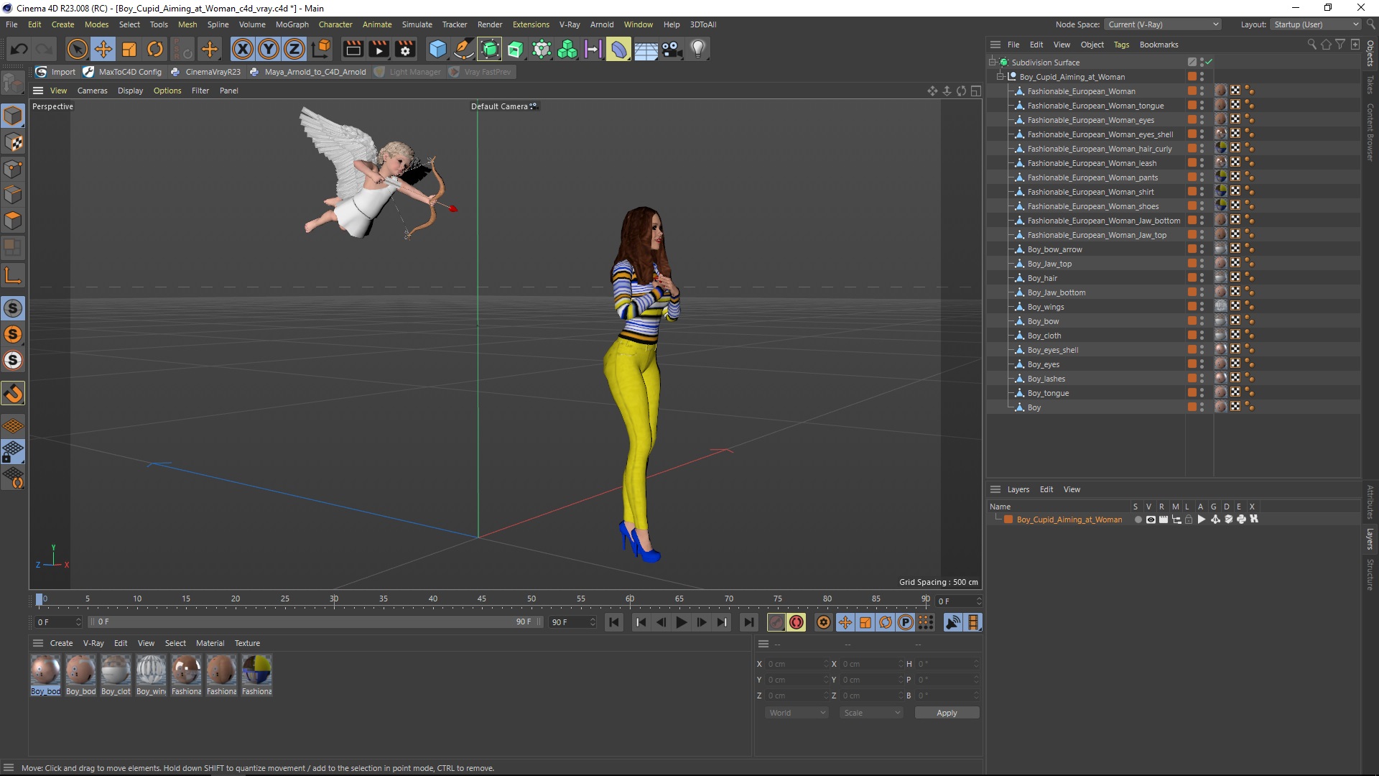Click the Record Active Objects button
The height and width of the screenshot is (776, 1379).
point(776,622)
